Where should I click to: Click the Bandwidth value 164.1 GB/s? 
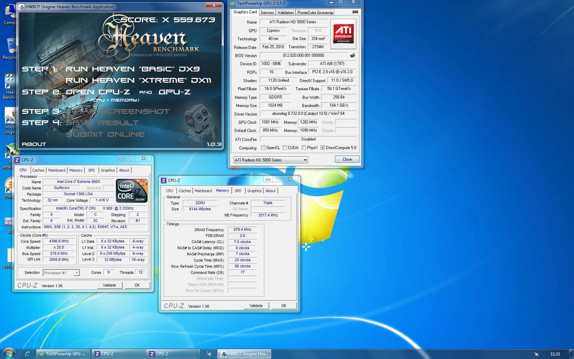pos(339,105)
